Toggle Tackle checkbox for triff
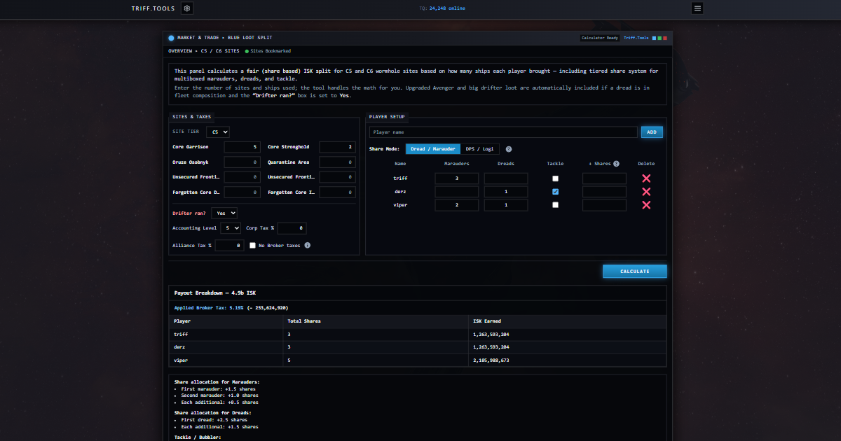Viewport: 841px width, 441px height. point(556,178)
